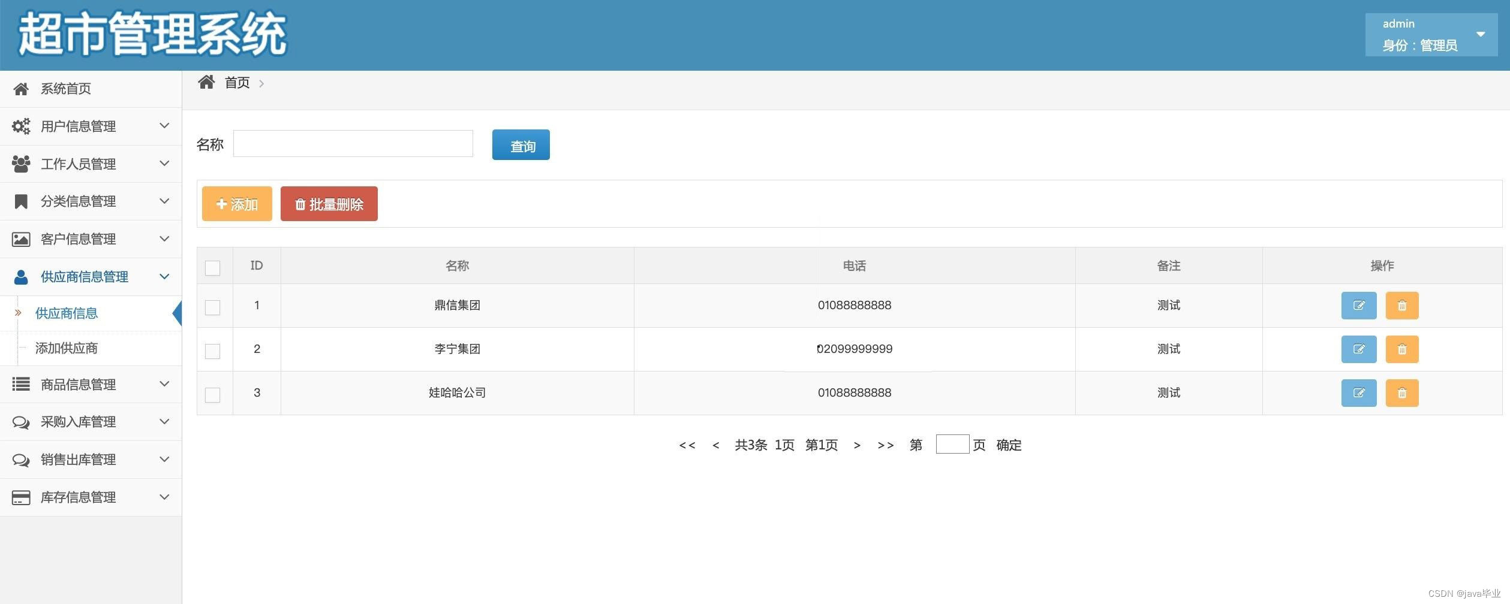This screenshot has width=1510, height=604.
Task: Click the 李宁集团 name cell
Action: [458, 349]
